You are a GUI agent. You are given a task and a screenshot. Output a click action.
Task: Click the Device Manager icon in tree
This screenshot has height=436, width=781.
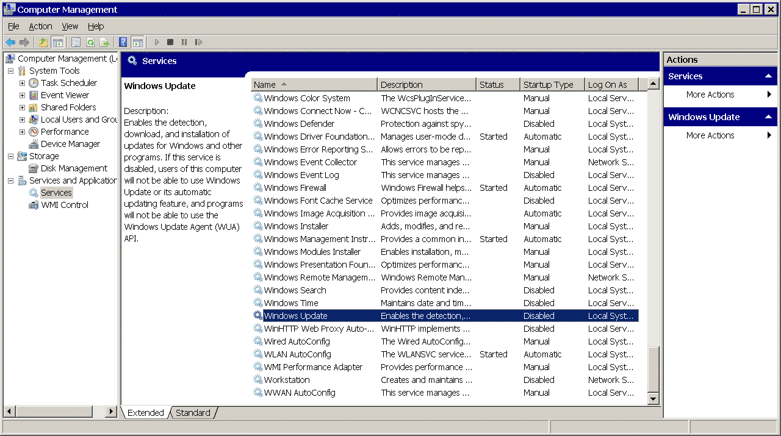point(34,144)
